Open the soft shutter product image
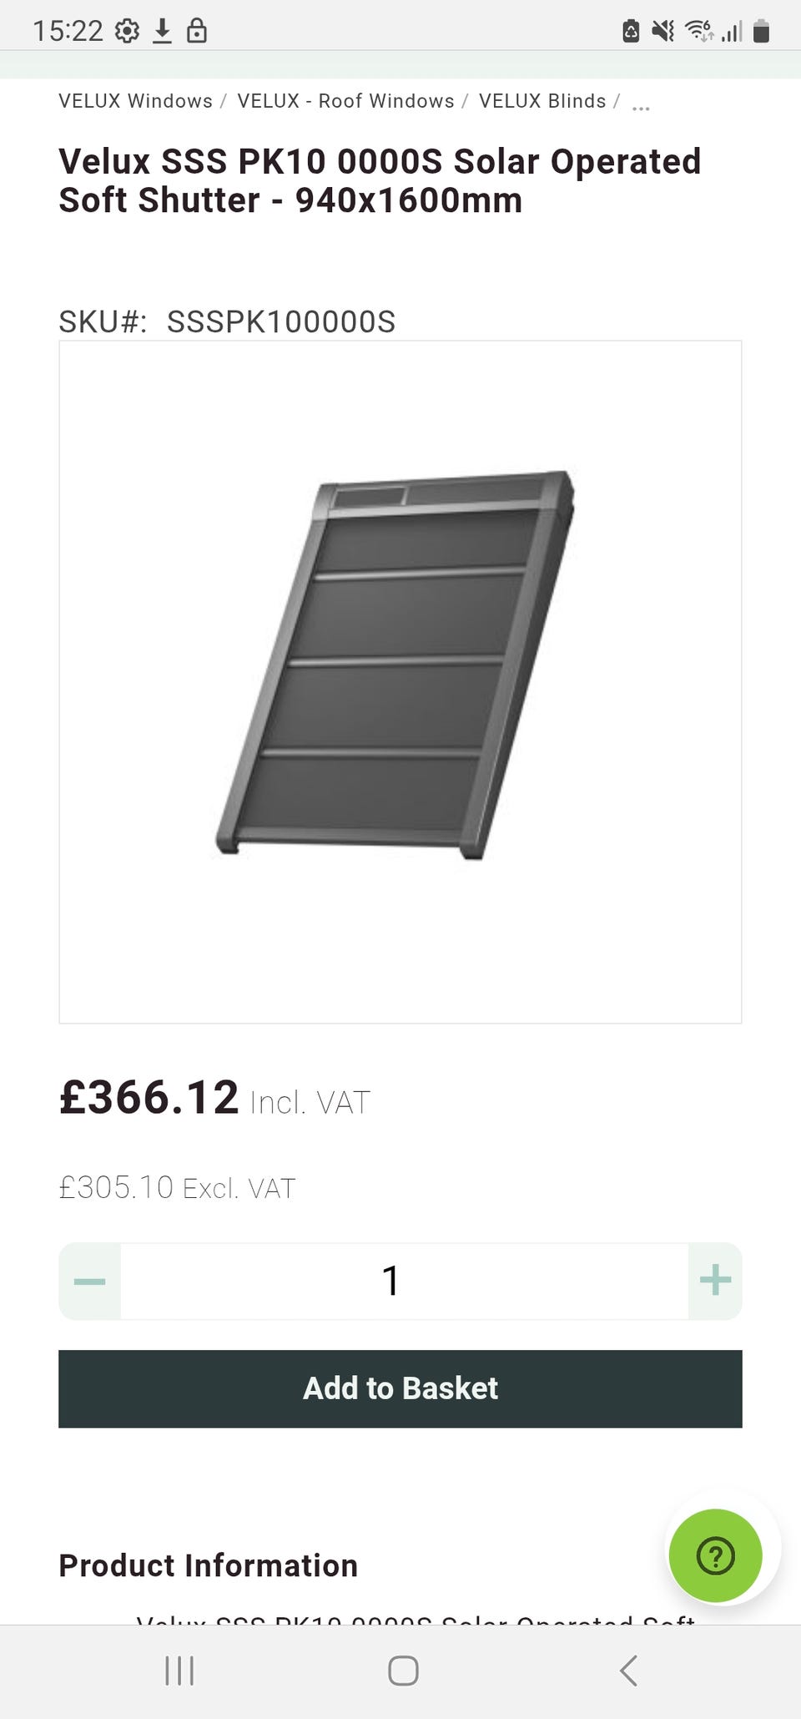 400,682
